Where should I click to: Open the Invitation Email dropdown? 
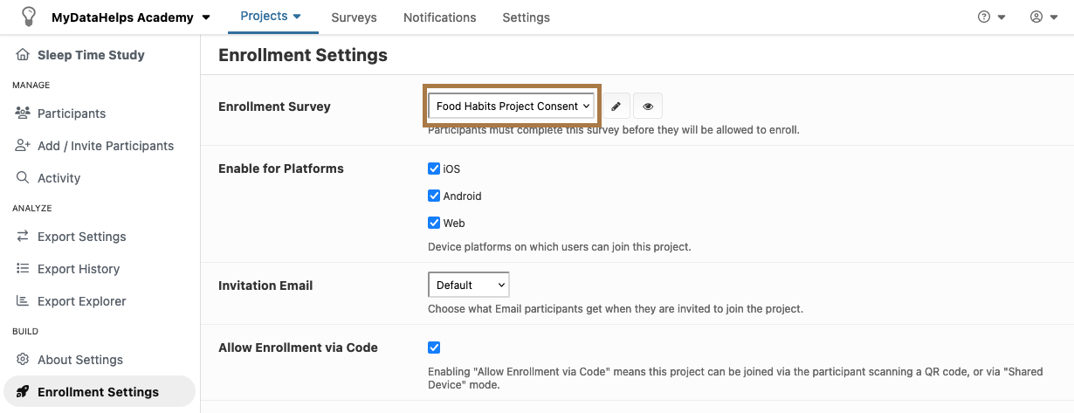click(x=468, y=285)
